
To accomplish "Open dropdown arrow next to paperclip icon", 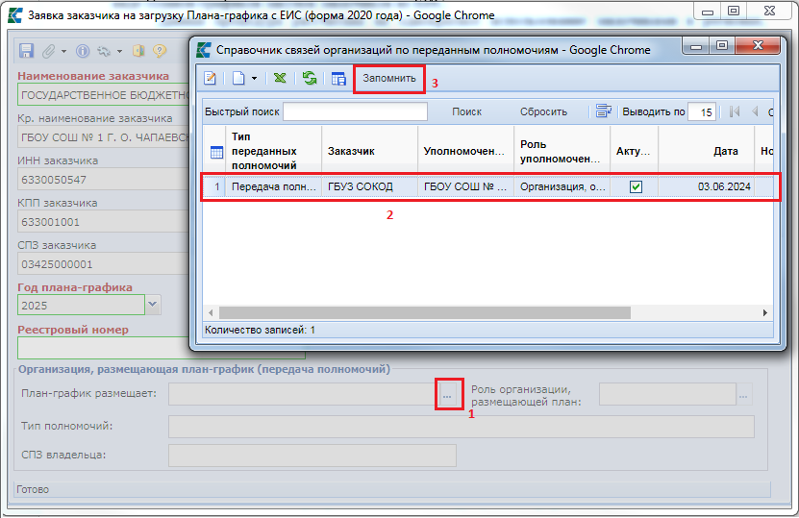I will point(63,51).
